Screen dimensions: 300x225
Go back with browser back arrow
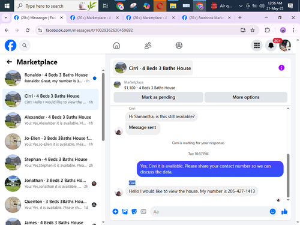coord(7,30)
